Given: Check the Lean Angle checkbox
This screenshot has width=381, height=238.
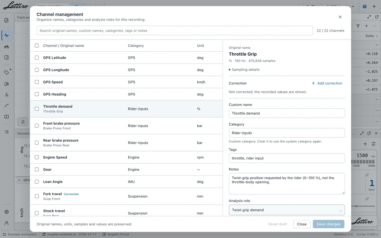Looking at the screenshot, I should click(x=37, y=182).
